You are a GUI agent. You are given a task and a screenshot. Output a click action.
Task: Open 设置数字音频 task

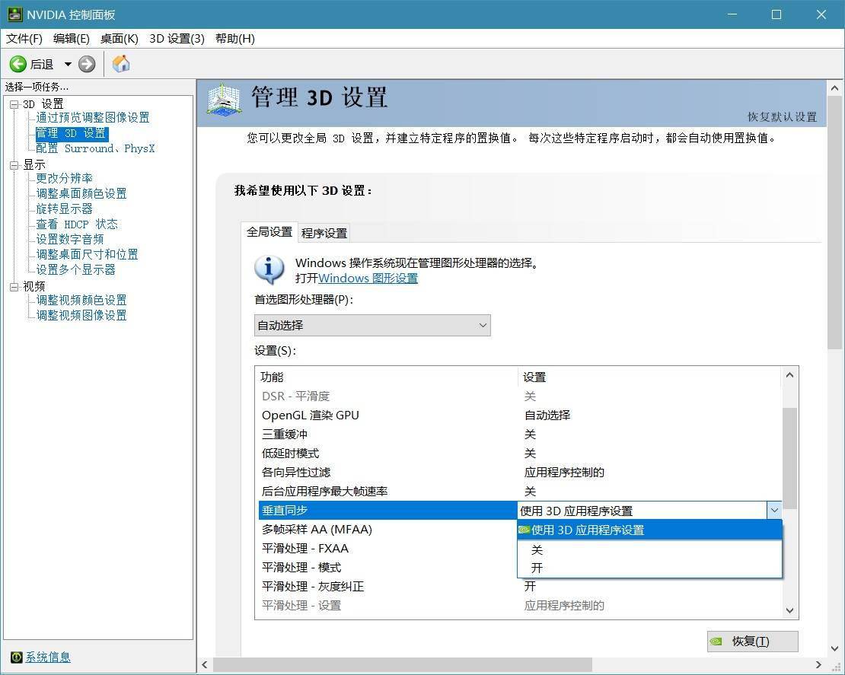pyautogui.click(x=69, y=239)
